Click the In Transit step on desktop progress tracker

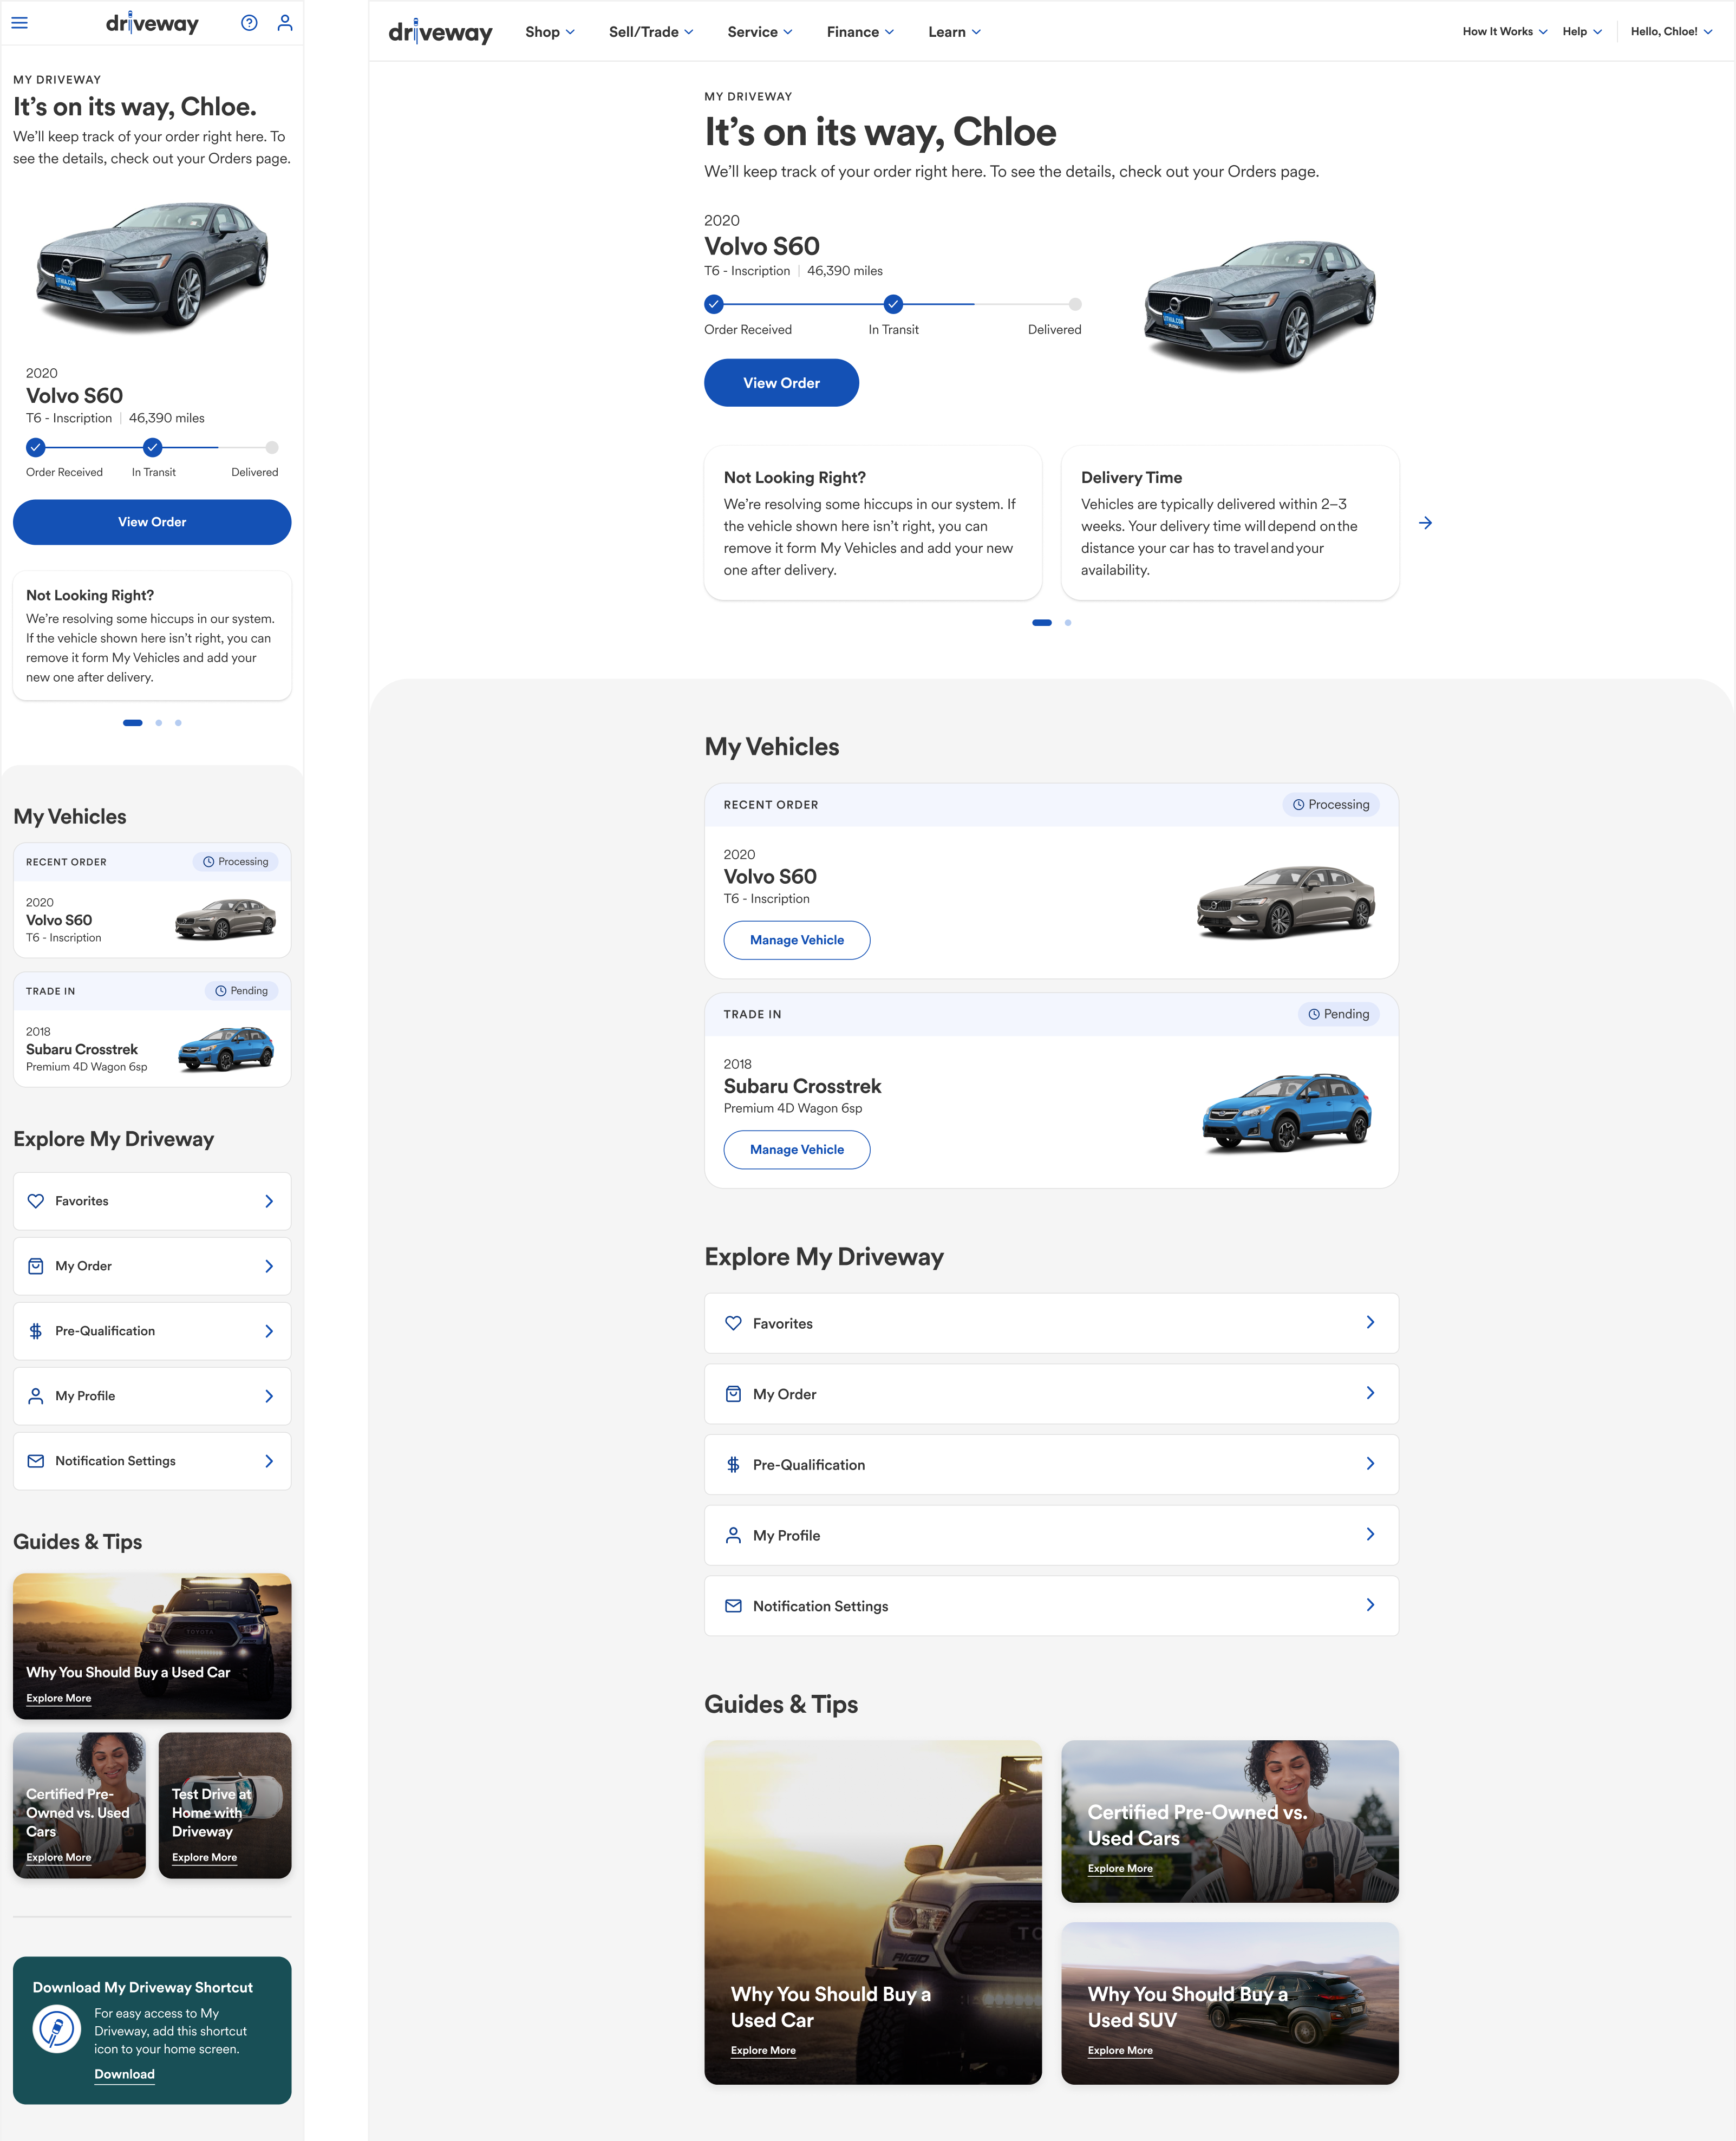(x=893, y=305)
